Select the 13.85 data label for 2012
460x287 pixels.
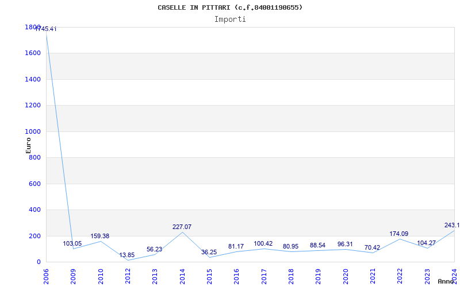pyautogui.click(x=126, y=255)
